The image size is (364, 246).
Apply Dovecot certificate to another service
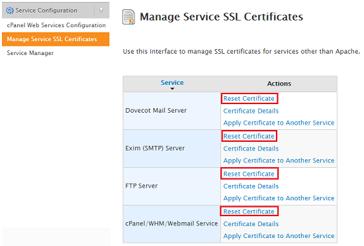279,123
